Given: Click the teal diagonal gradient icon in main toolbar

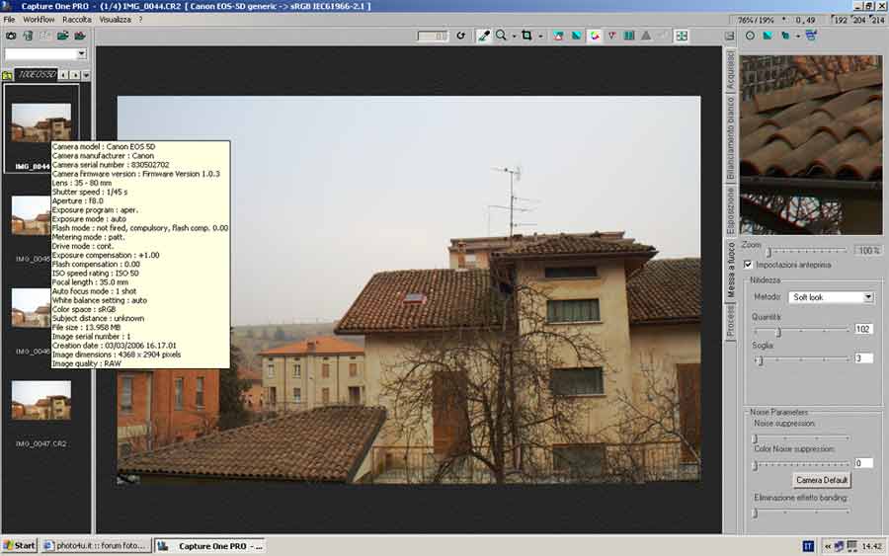Looking at the screenshot, I should click(x=577, y=36).
